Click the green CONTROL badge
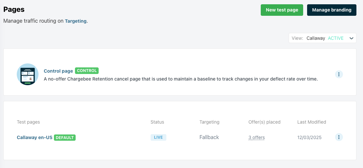 [87, 71]
